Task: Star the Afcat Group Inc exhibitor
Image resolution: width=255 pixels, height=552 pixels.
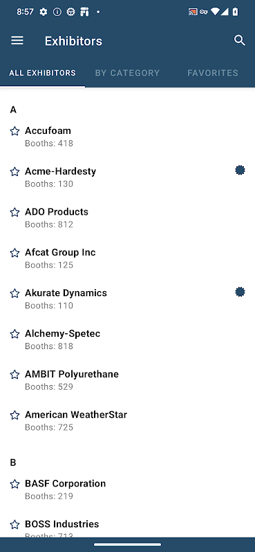Action: (x=15, y=253)
